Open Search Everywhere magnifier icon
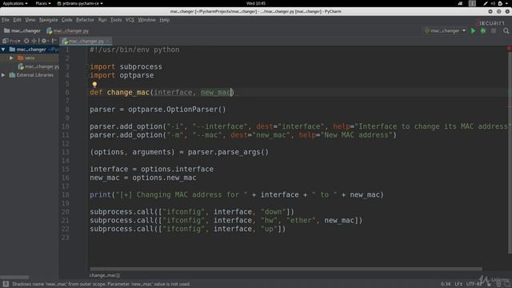 click(506, 30)
